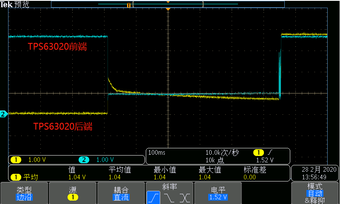Open the 类型 边沿 trigger type menu
Image resolution: width=340 pixels, height=204 pixels.
24,193
